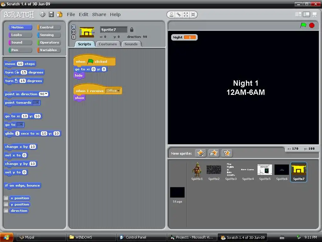Select Variables block category
Image resolution: width=322 pixels, height=242 pixels.
coord(49,50)
